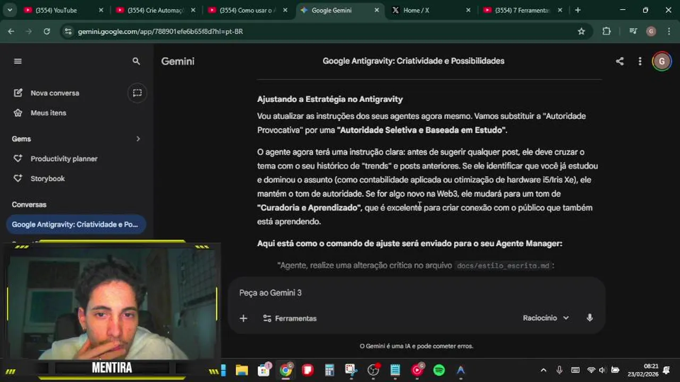Image resolution: width=680 pixels, height=382 pixels.
Task: Open the network Wi-Fi tray icon
Action: tap(591, 370)
